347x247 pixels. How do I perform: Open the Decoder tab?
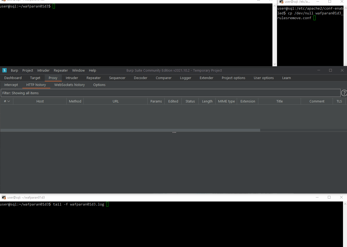pyautogui.click(x=141, y=78)
